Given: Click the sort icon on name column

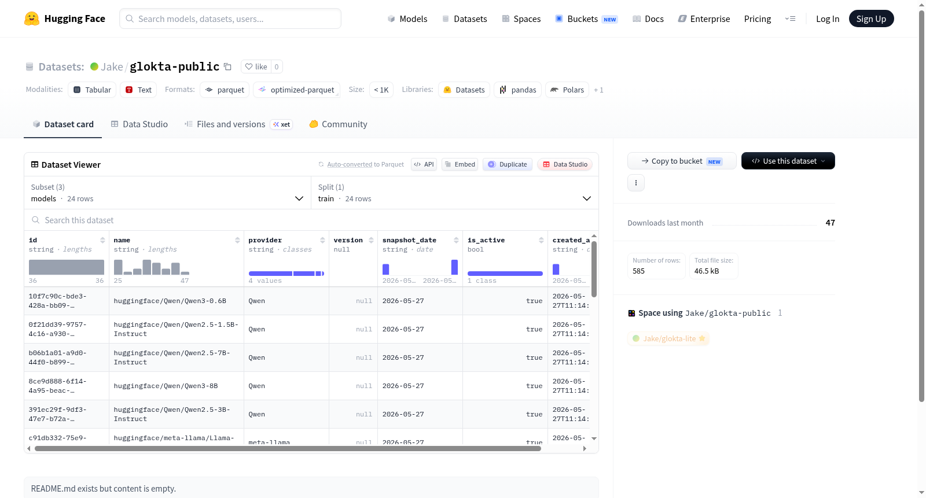Looking at the screenshot, I should [x=237, y=240].
